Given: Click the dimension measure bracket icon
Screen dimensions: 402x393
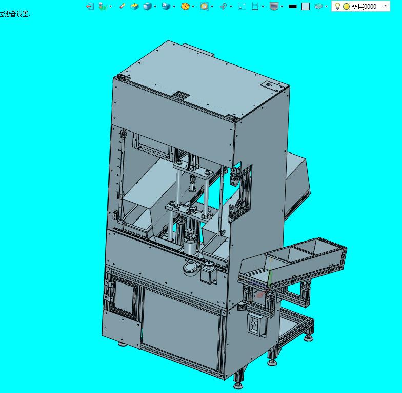Looking at the screenshot, I should click(255, 6).
